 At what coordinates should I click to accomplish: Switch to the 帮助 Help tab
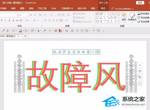93,8
